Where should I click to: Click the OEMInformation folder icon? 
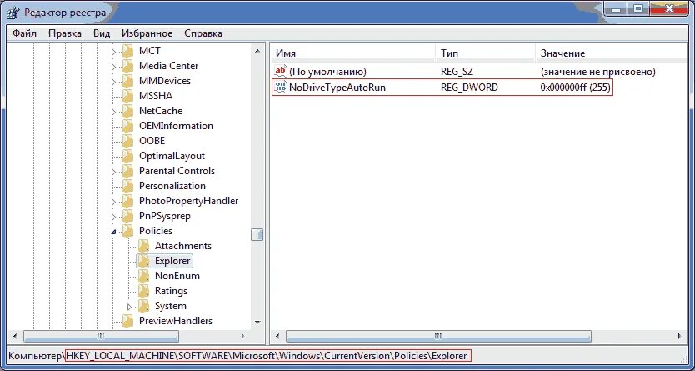tap(127, 126)
